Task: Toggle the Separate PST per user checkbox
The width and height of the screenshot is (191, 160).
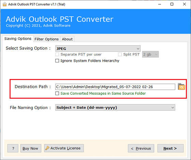Action: (57, 54)
